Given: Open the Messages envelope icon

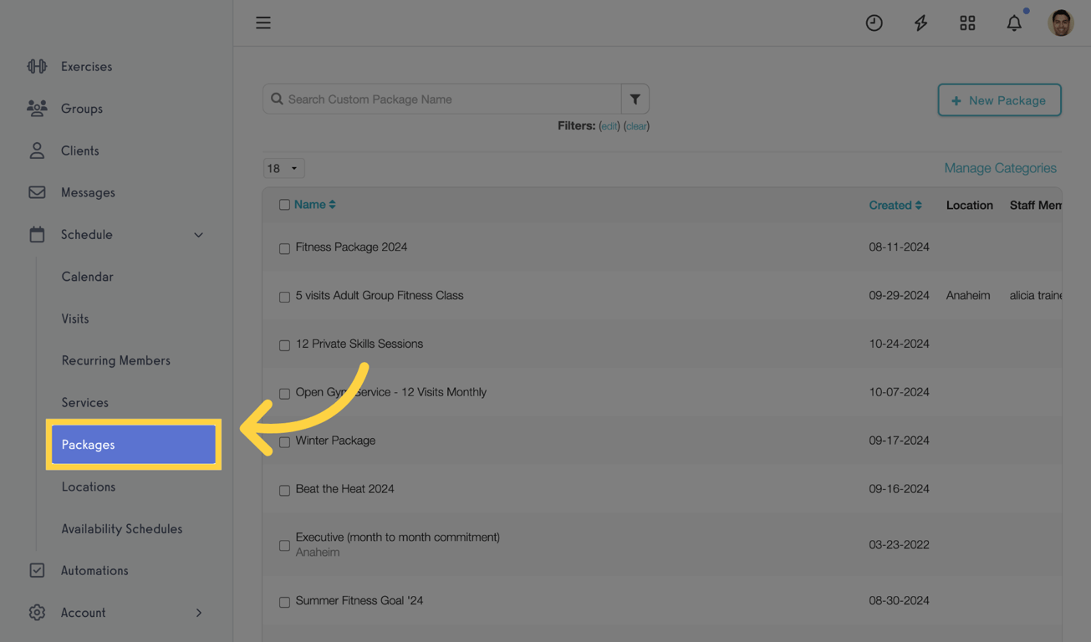Looking at the screenshot, I should 37,191.
